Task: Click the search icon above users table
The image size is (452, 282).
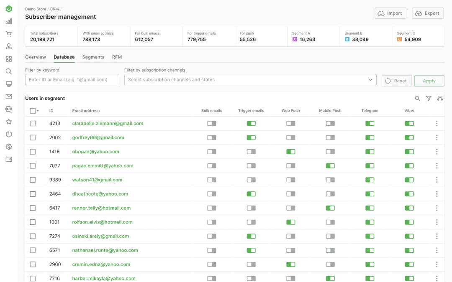Action: click(417, 99)
